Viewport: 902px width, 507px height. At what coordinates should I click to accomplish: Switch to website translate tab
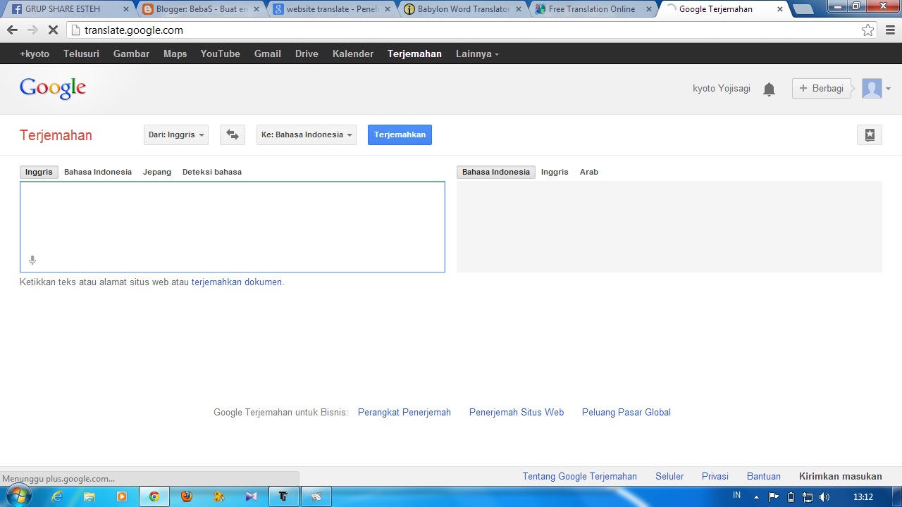pos(331,10)
